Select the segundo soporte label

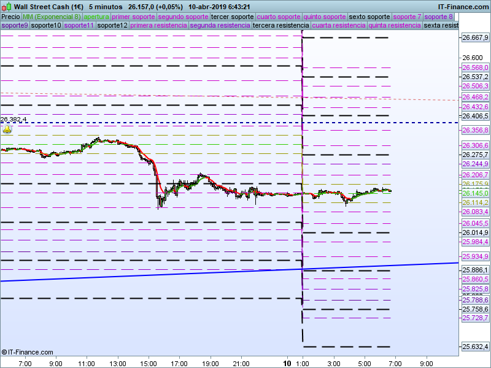[x=183, y=17]
